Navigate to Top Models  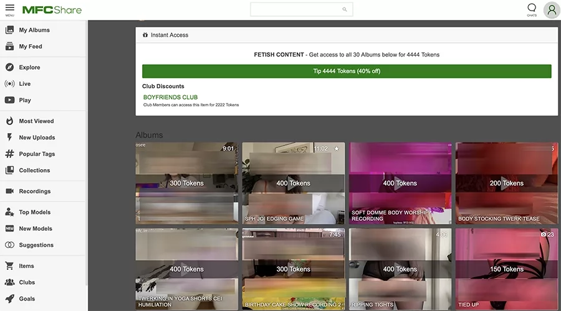34,212
